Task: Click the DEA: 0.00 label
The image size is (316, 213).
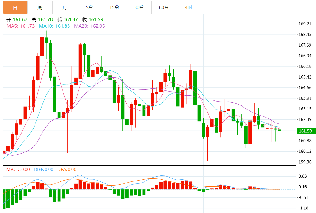Action: (67, 170)
